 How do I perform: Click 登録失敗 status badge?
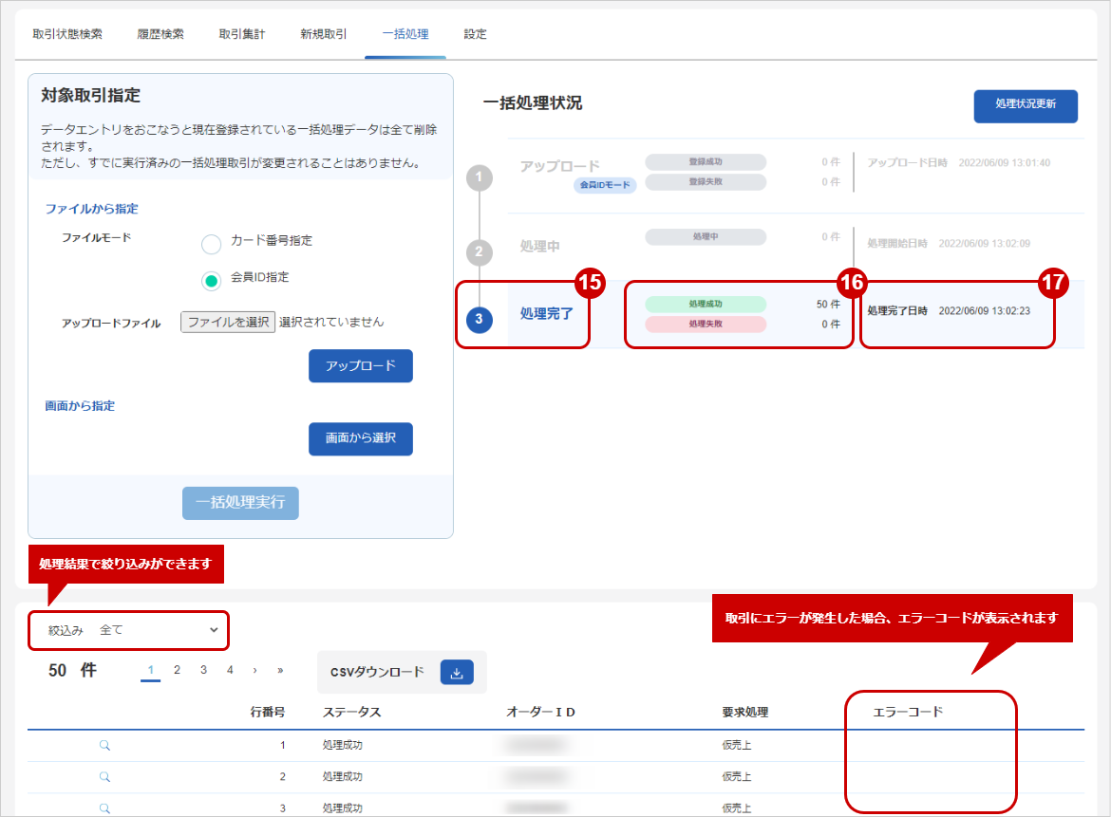coord(706,182)
